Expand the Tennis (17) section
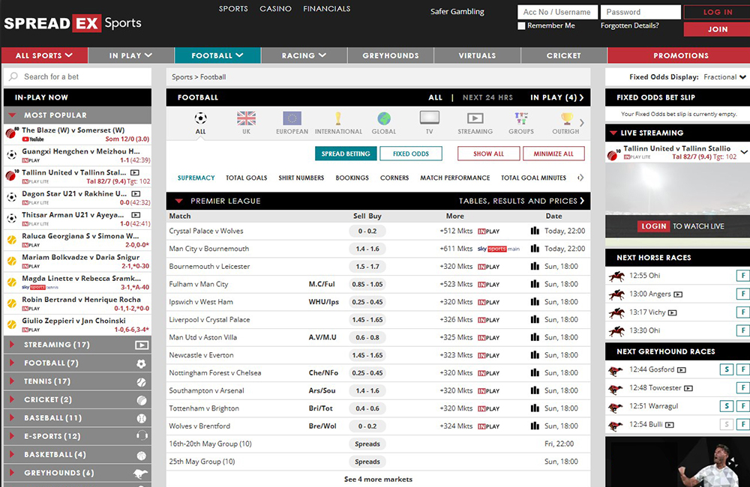This screenshot has height=487, width=750. pyautogui.click(x=77, y=381)
